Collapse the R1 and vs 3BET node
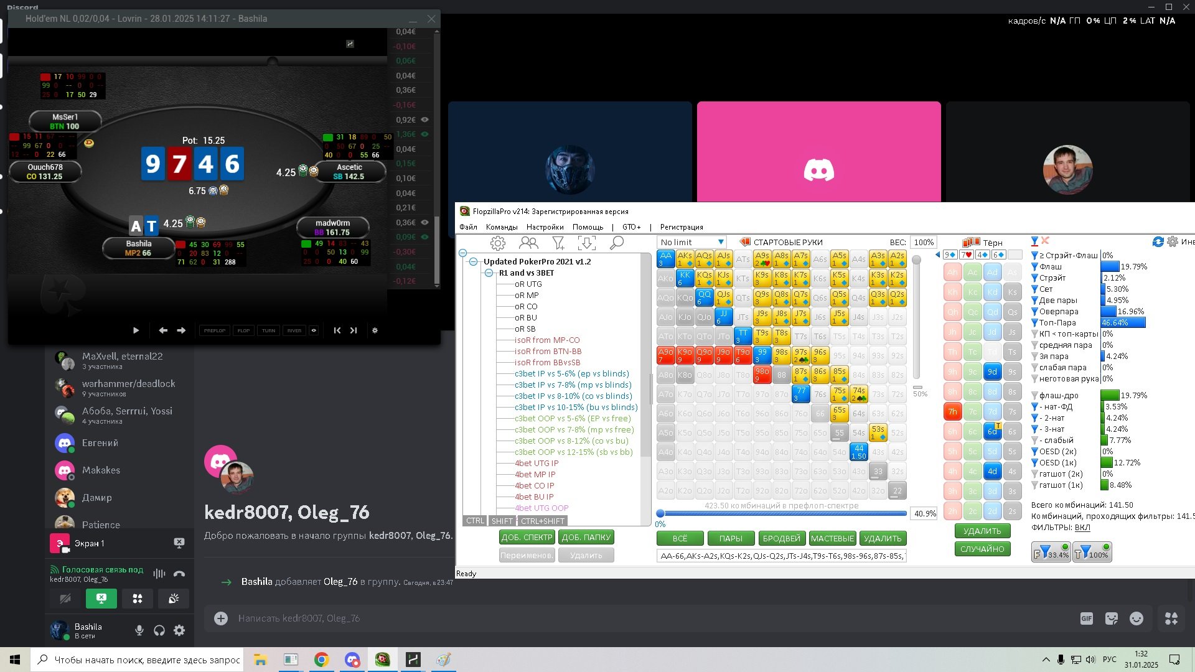Image resolution: width=1195 pixels, height=672 pixels. coord(489,273)
